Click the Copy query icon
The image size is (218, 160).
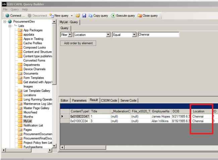tap(90, 16)
